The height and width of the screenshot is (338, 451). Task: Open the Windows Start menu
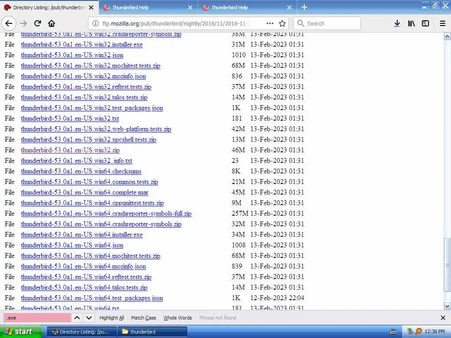pos(21,332)
